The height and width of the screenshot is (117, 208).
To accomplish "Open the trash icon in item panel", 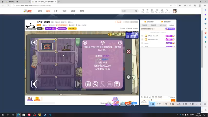I will 85,43.
